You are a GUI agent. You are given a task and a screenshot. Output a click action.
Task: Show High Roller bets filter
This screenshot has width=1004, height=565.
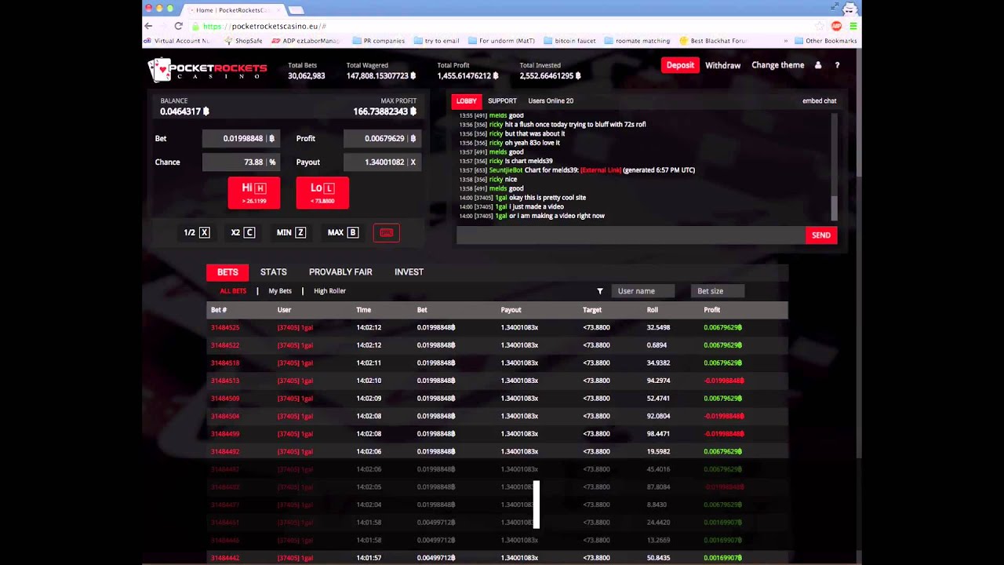[329, 291]
